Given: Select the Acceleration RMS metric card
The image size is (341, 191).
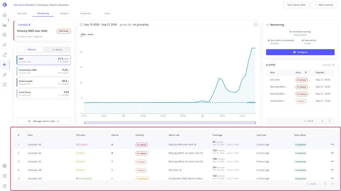Looking at the screenshot, I should point(44,71).
